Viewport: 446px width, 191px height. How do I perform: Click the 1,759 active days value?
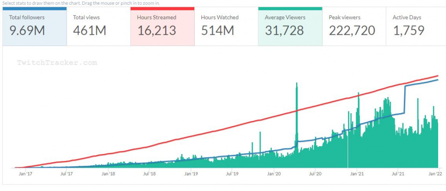tap(409, 31)
